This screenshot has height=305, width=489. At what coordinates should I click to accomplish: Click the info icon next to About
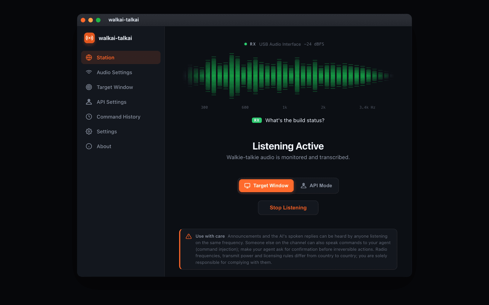point(89,146)
